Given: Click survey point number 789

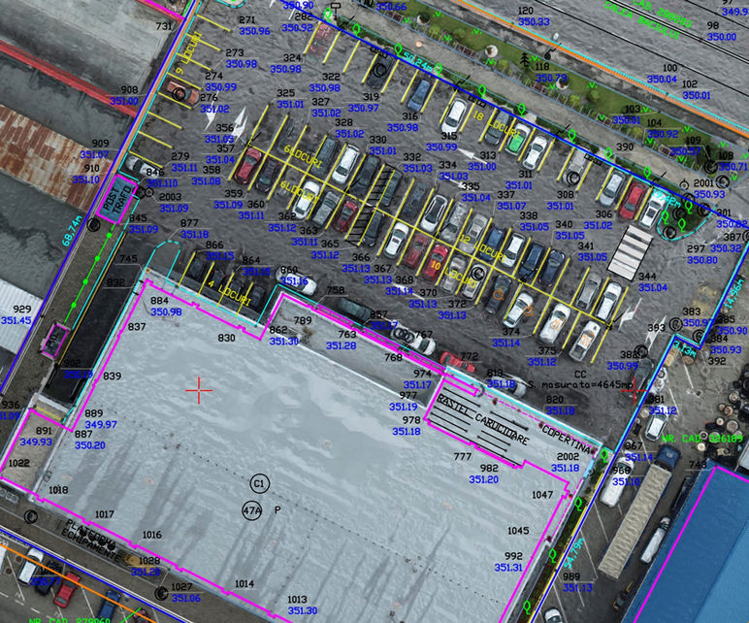Looking at the screenshot, I should click(303, 320).
